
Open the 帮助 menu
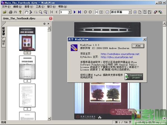(63, 7)
